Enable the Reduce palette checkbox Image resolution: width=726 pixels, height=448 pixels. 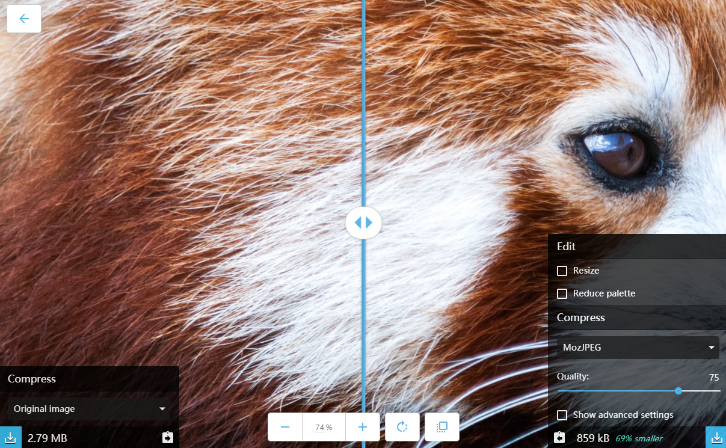coord(562,293)
